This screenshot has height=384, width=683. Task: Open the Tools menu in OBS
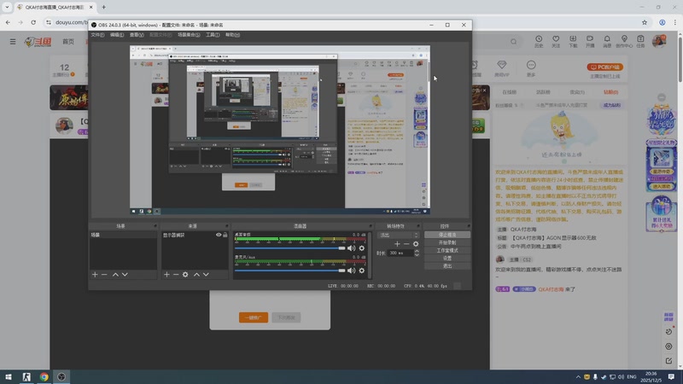click(213, 35)
